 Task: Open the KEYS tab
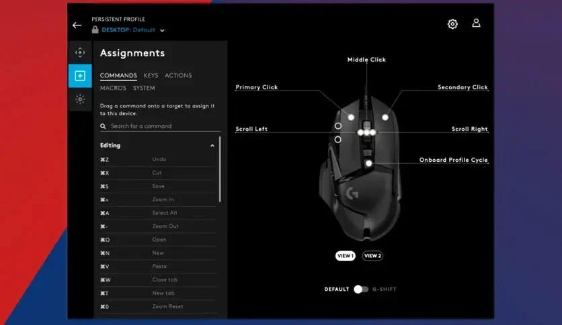tap(151, 75)
